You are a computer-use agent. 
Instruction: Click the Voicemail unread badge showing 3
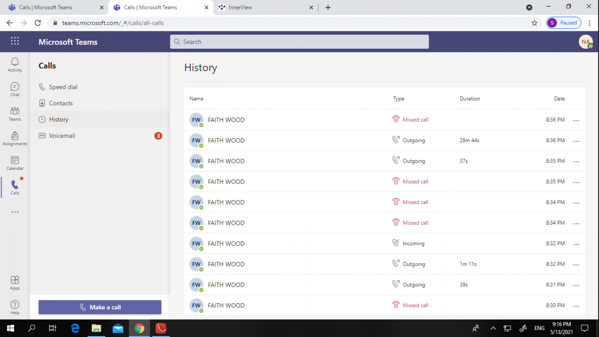pos(158,136)
